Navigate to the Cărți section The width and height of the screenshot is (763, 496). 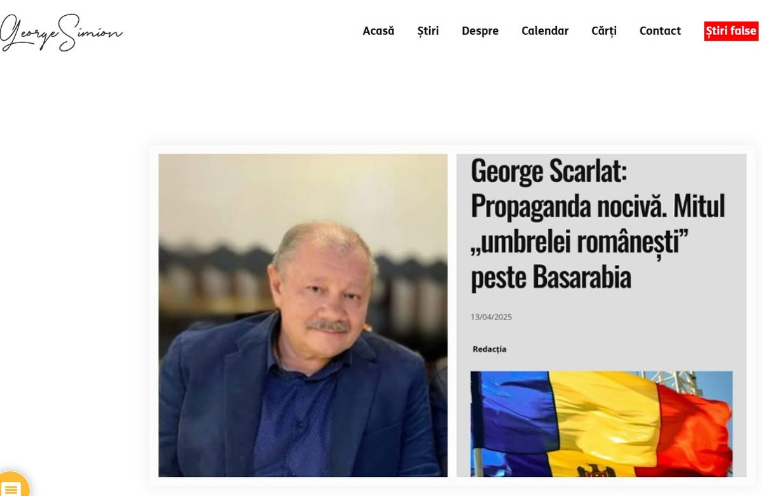click(604, 30)
